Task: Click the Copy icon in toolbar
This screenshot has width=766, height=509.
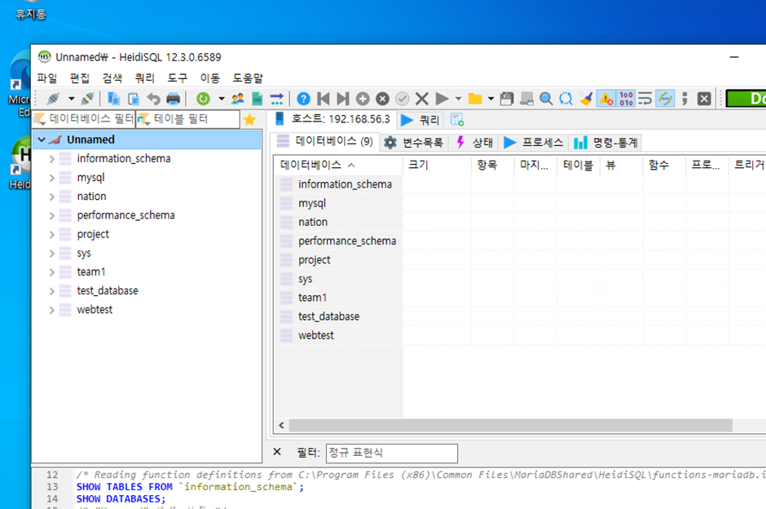Action: point(113,99)
